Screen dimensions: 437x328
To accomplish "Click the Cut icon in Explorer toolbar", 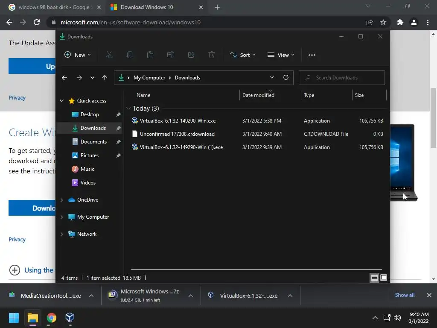I will (x=109, y=55).
